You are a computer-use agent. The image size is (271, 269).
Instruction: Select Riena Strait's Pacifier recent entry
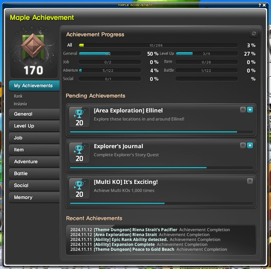(150, 229)
